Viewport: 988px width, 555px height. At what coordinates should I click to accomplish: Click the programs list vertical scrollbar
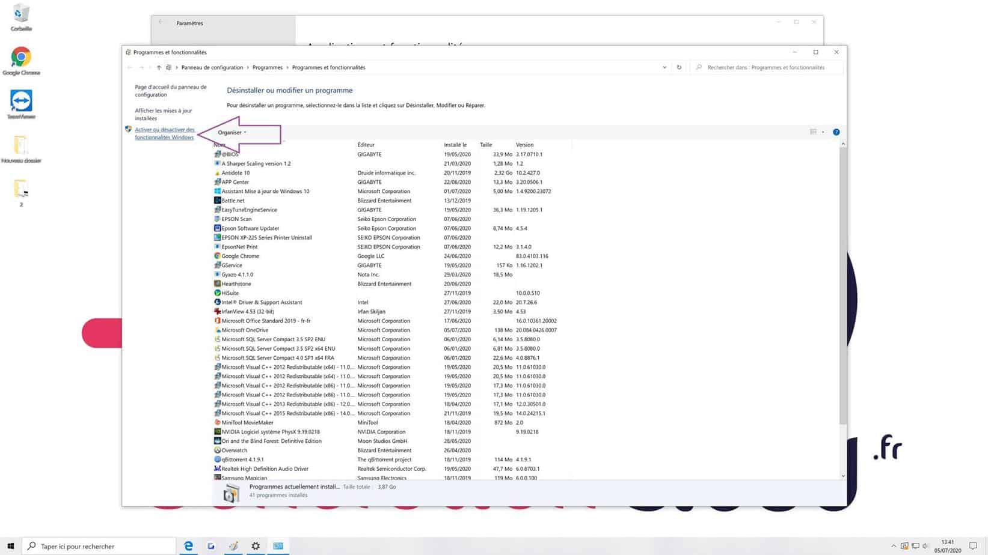coord(842,286)
